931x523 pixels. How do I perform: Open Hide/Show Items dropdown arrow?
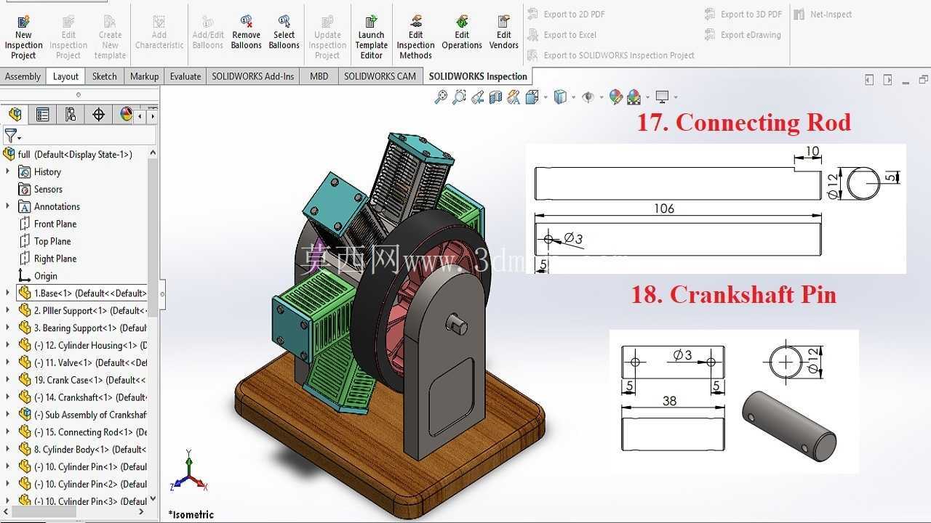point(601,97)
